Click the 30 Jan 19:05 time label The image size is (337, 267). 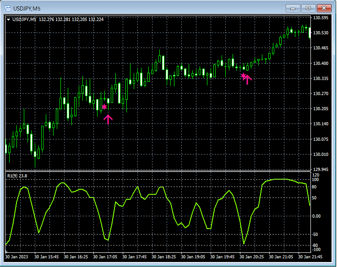(193, 256)
